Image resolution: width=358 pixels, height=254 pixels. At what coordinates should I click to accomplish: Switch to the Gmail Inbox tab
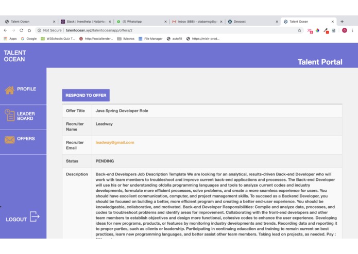197,22
